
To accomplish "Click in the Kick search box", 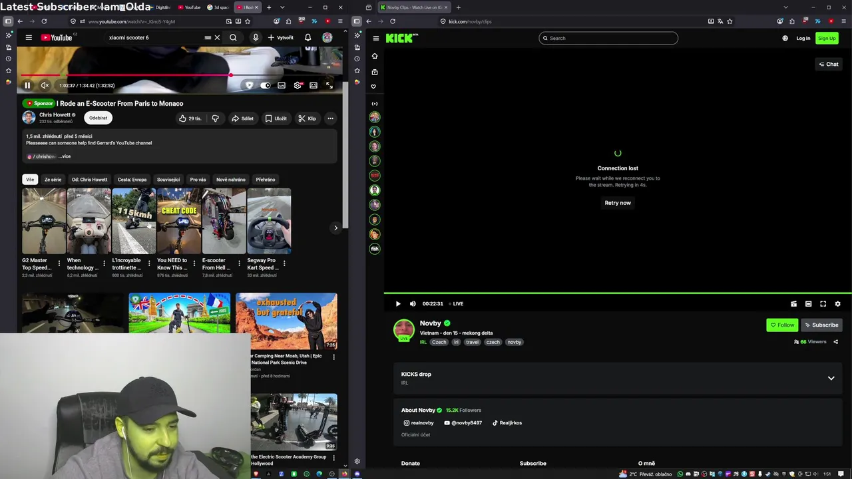I will click(608, 38).
